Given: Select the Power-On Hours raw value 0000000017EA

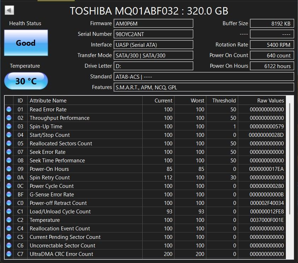Looking at the screenshot, I should tap(267, 169).
